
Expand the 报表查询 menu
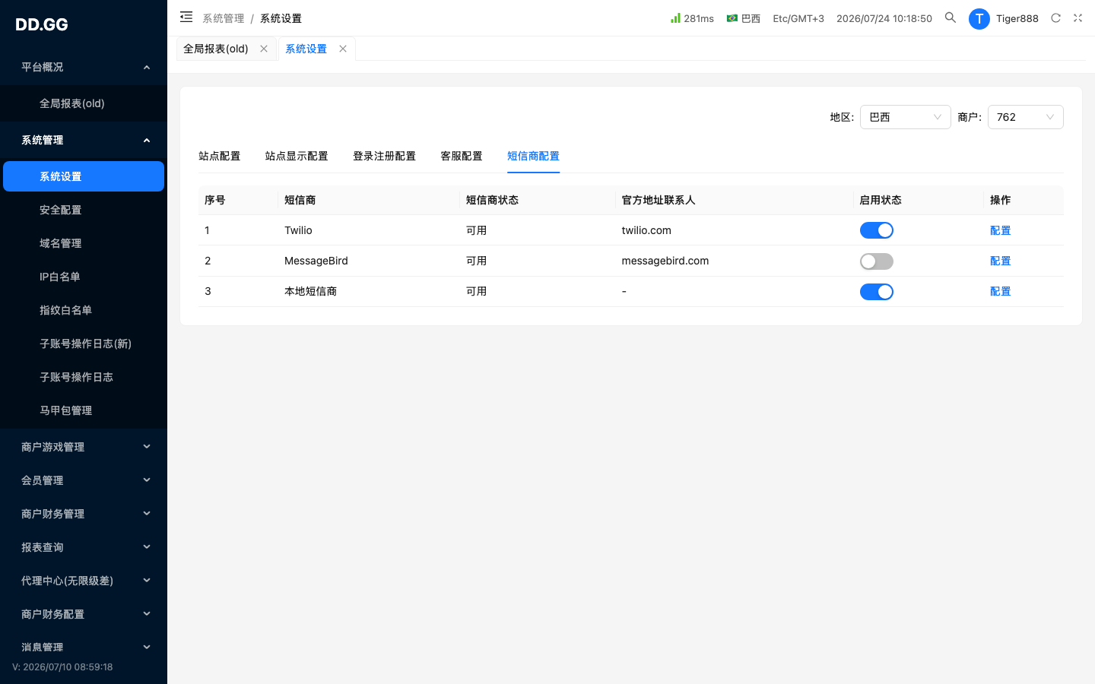pyautogui.click(x=84, y=547)
